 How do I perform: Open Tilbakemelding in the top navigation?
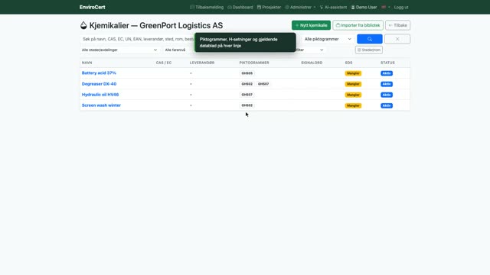pyautogui.click(x=207, y=7)
